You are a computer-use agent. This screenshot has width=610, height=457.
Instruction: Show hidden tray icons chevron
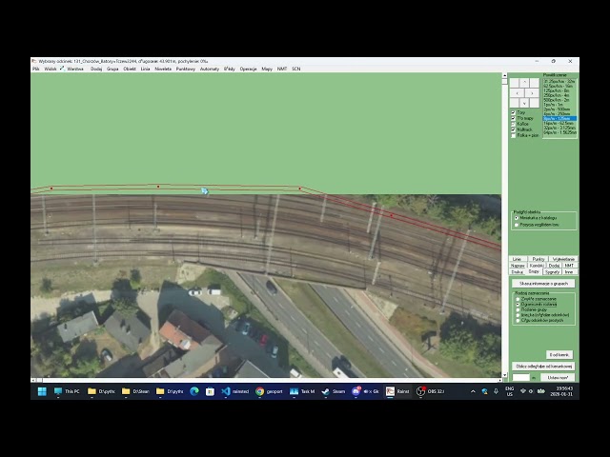[473, 391]
